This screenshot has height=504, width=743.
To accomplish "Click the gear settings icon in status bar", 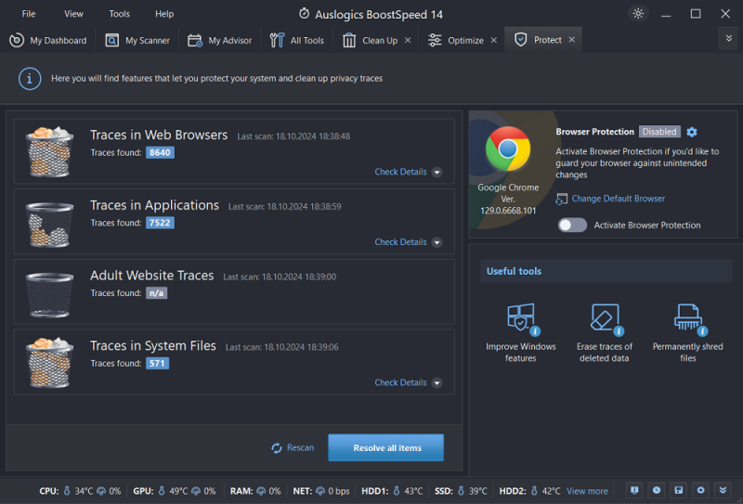I will [700, 490].
